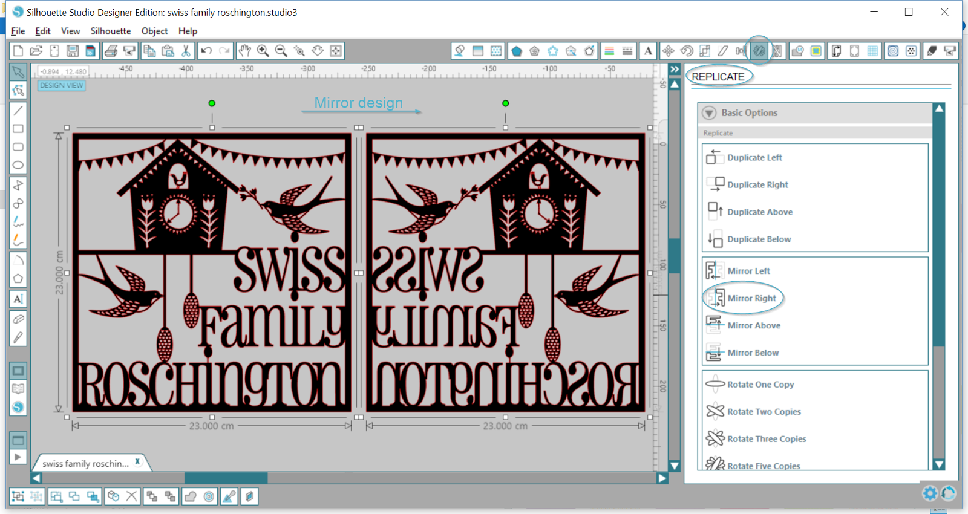Click the green rotation handle of left design
Viewport: 968px width, 514px height.
pos(212,103)
